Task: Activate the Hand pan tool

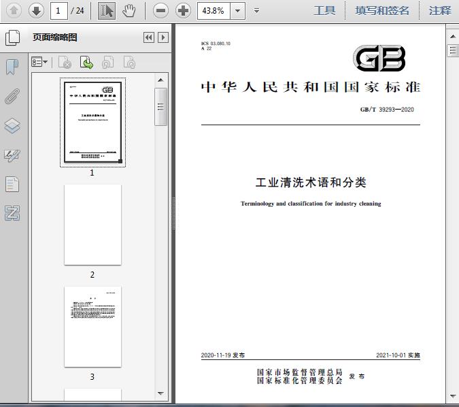Action: coord(129,10)
